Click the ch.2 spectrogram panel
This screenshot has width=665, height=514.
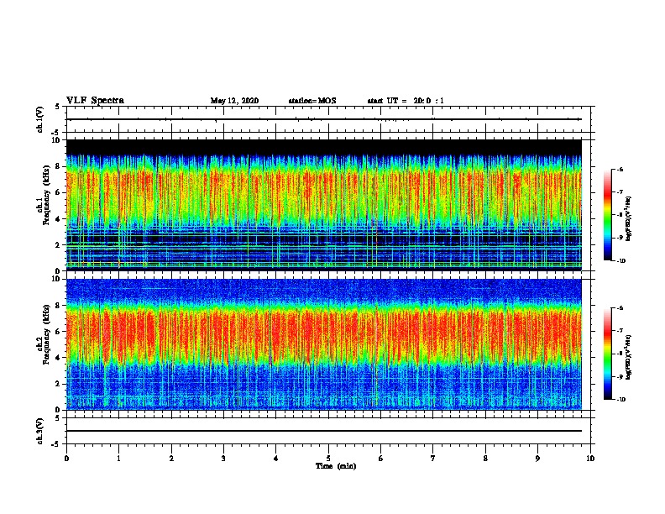pyautogui.click(x=324, y=344)
